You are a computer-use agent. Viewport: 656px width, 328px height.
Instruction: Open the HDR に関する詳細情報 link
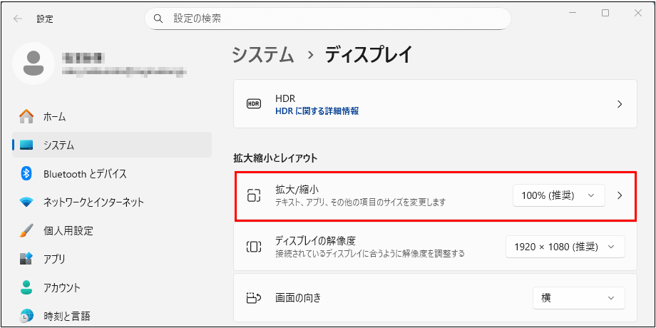tap(317, 111)
